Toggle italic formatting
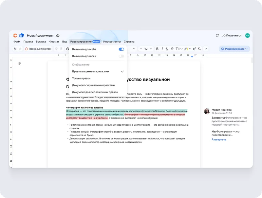The width and height of the screenshot is (262, 198). click(x=162, y=49)
